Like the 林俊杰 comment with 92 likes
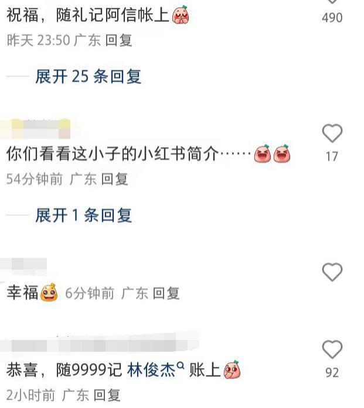364x408 pixels. (x=332, y=349)
